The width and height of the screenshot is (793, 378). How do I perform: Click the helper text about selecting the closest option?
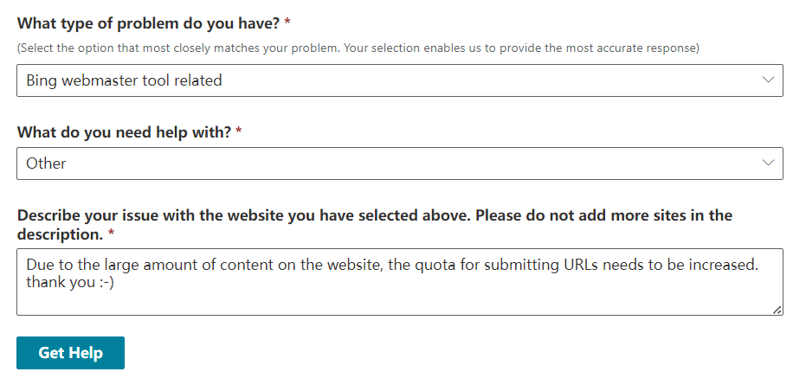pos(358,48)
